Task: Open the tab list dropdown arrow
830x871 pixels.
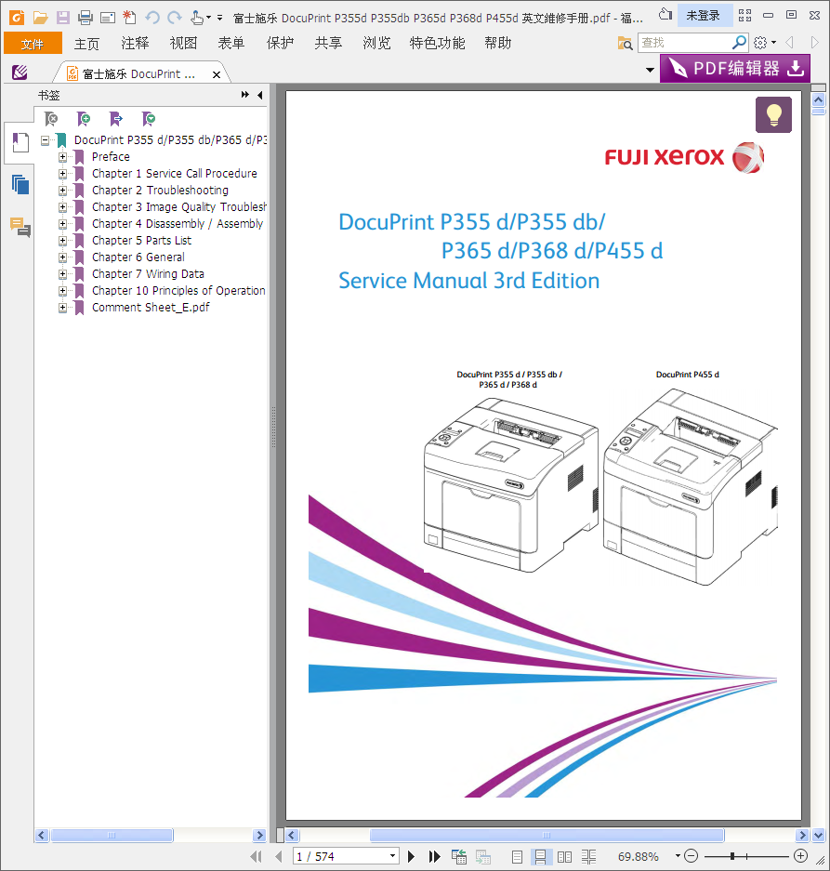Action: [x=650, y=70]
